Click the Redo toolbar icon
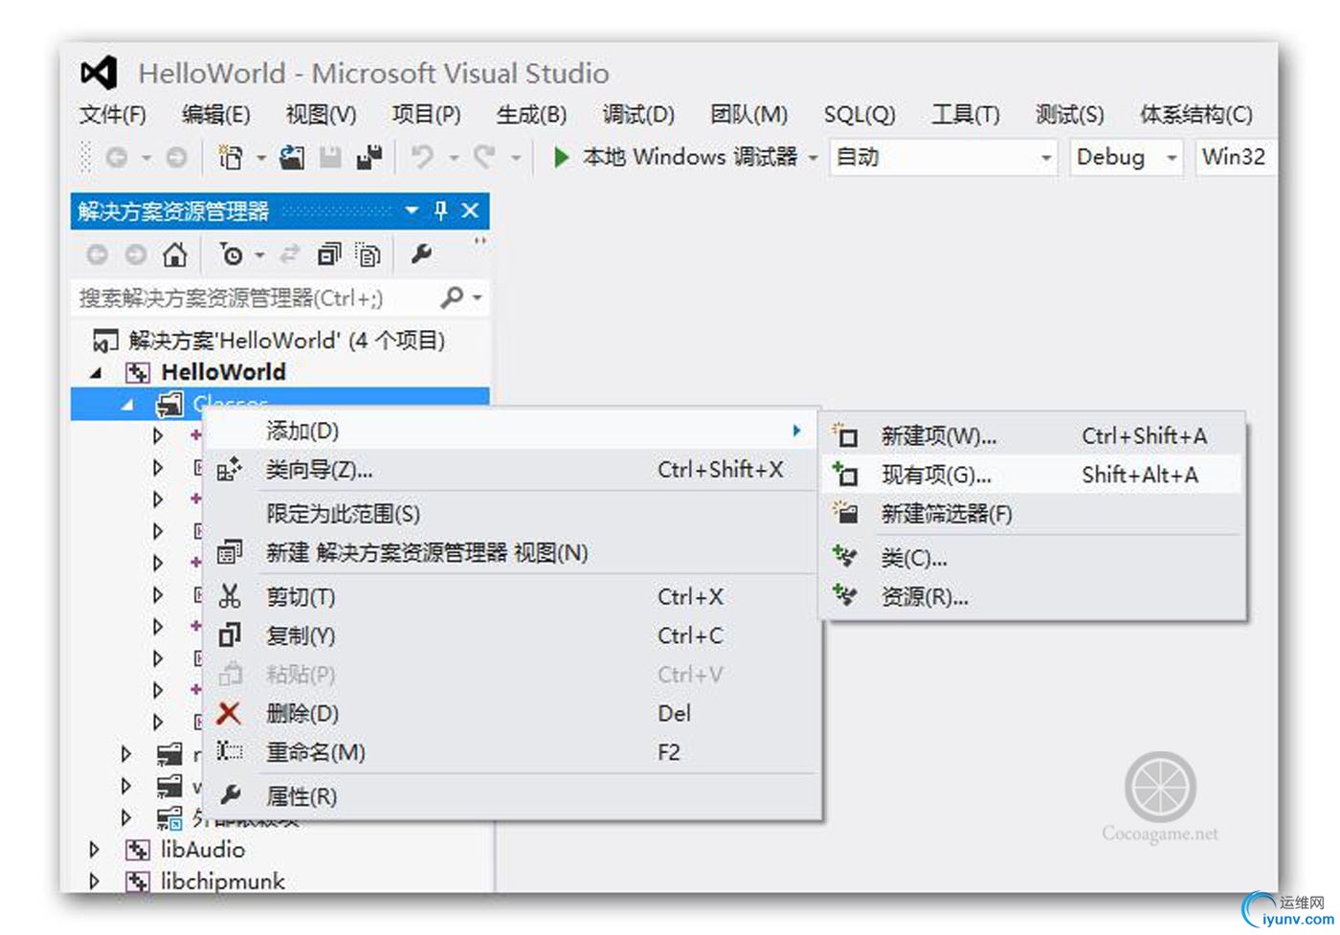The height and width of the screenshot is (935, 1340). click(x=484, y=156)
